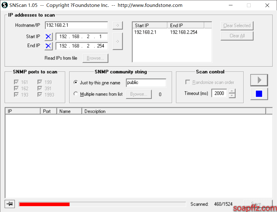Close the SNScan window

point(267,5)
